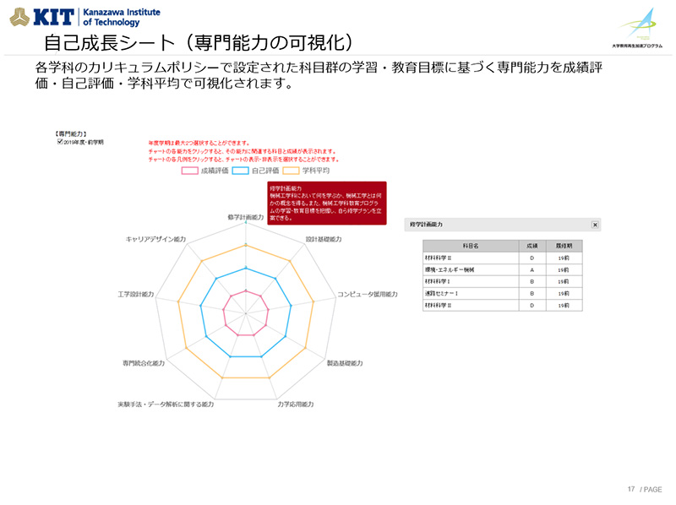
Task: Click the 成績 column header
Action: coord(532,246)
